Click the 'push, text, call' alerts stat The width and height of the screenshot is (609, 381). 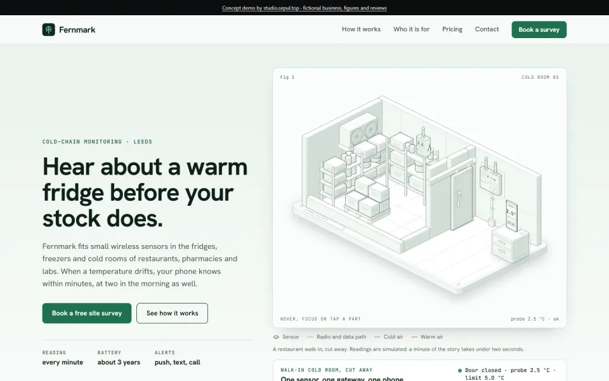(178, 363)
